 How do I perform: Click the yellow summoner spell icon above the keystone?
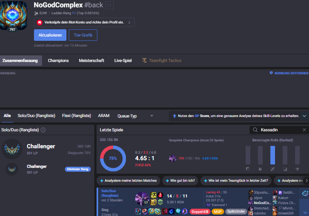tap(153, 195)
